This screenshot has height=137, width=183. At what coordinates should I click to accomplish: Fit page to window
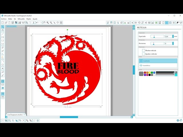coord(61,23)
